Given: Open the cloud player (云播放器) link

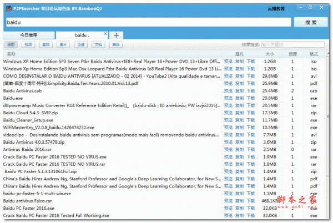Looking at the screenshot, I should point(276,9).
